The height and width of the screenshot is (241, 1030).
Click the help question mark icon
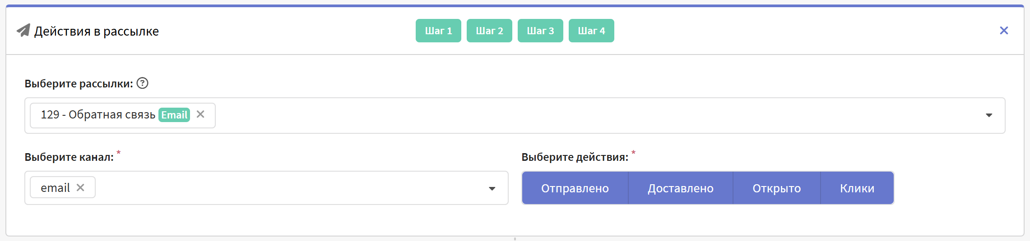[143, 83]
